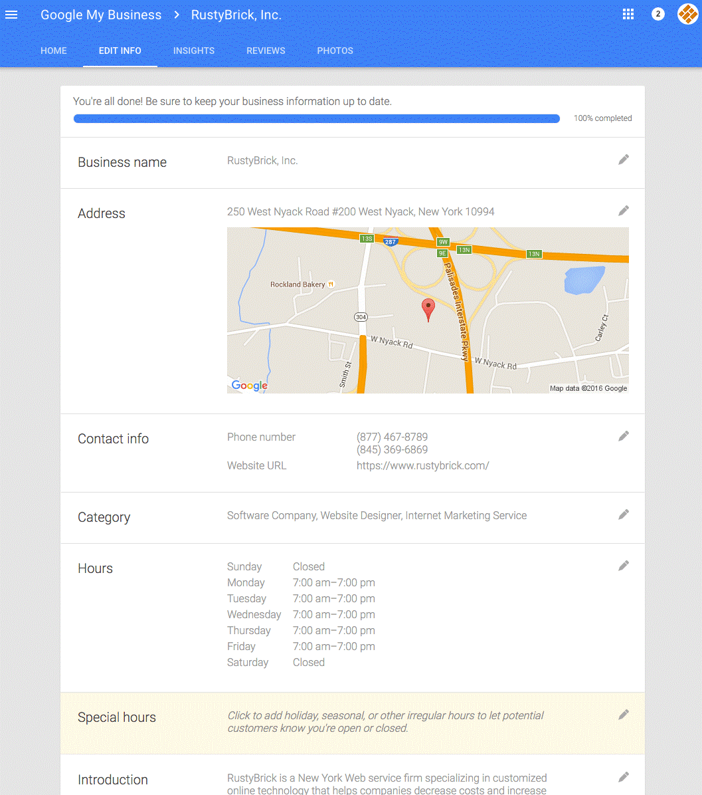Click the Google logo on the map
702x795 pixels.
249,386
